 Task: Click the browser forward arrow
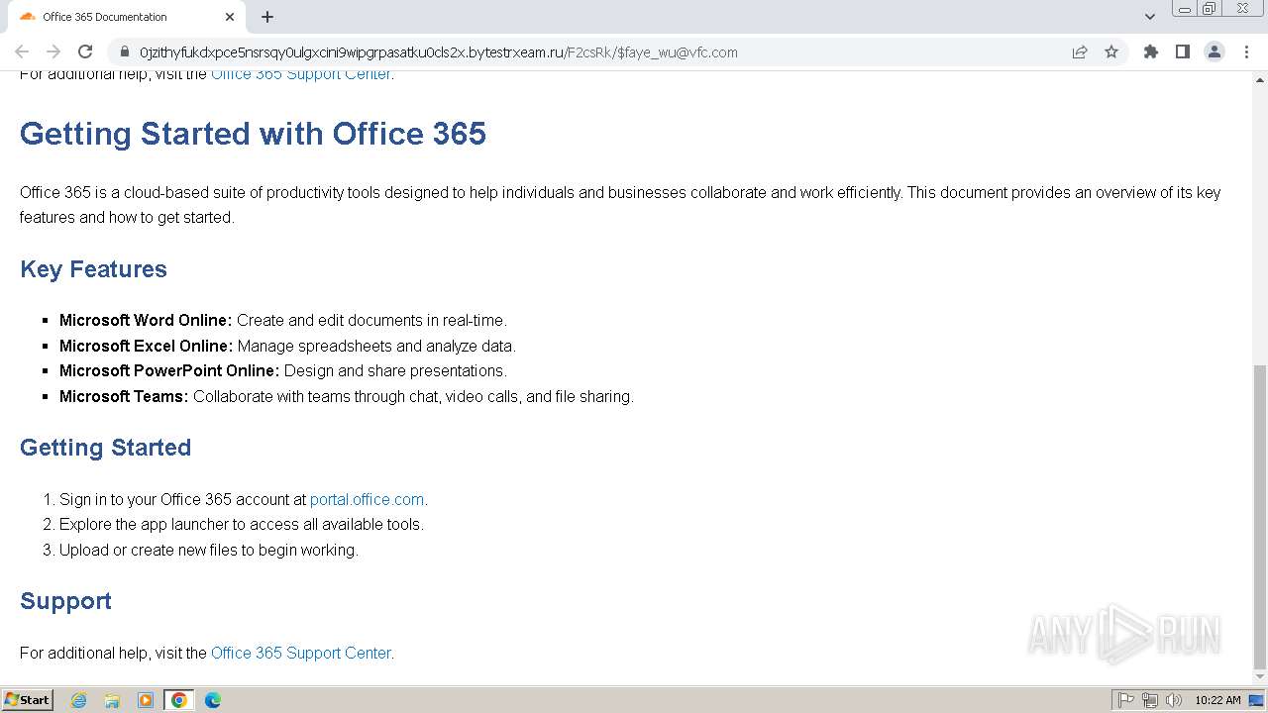click(x=53, y=51)
